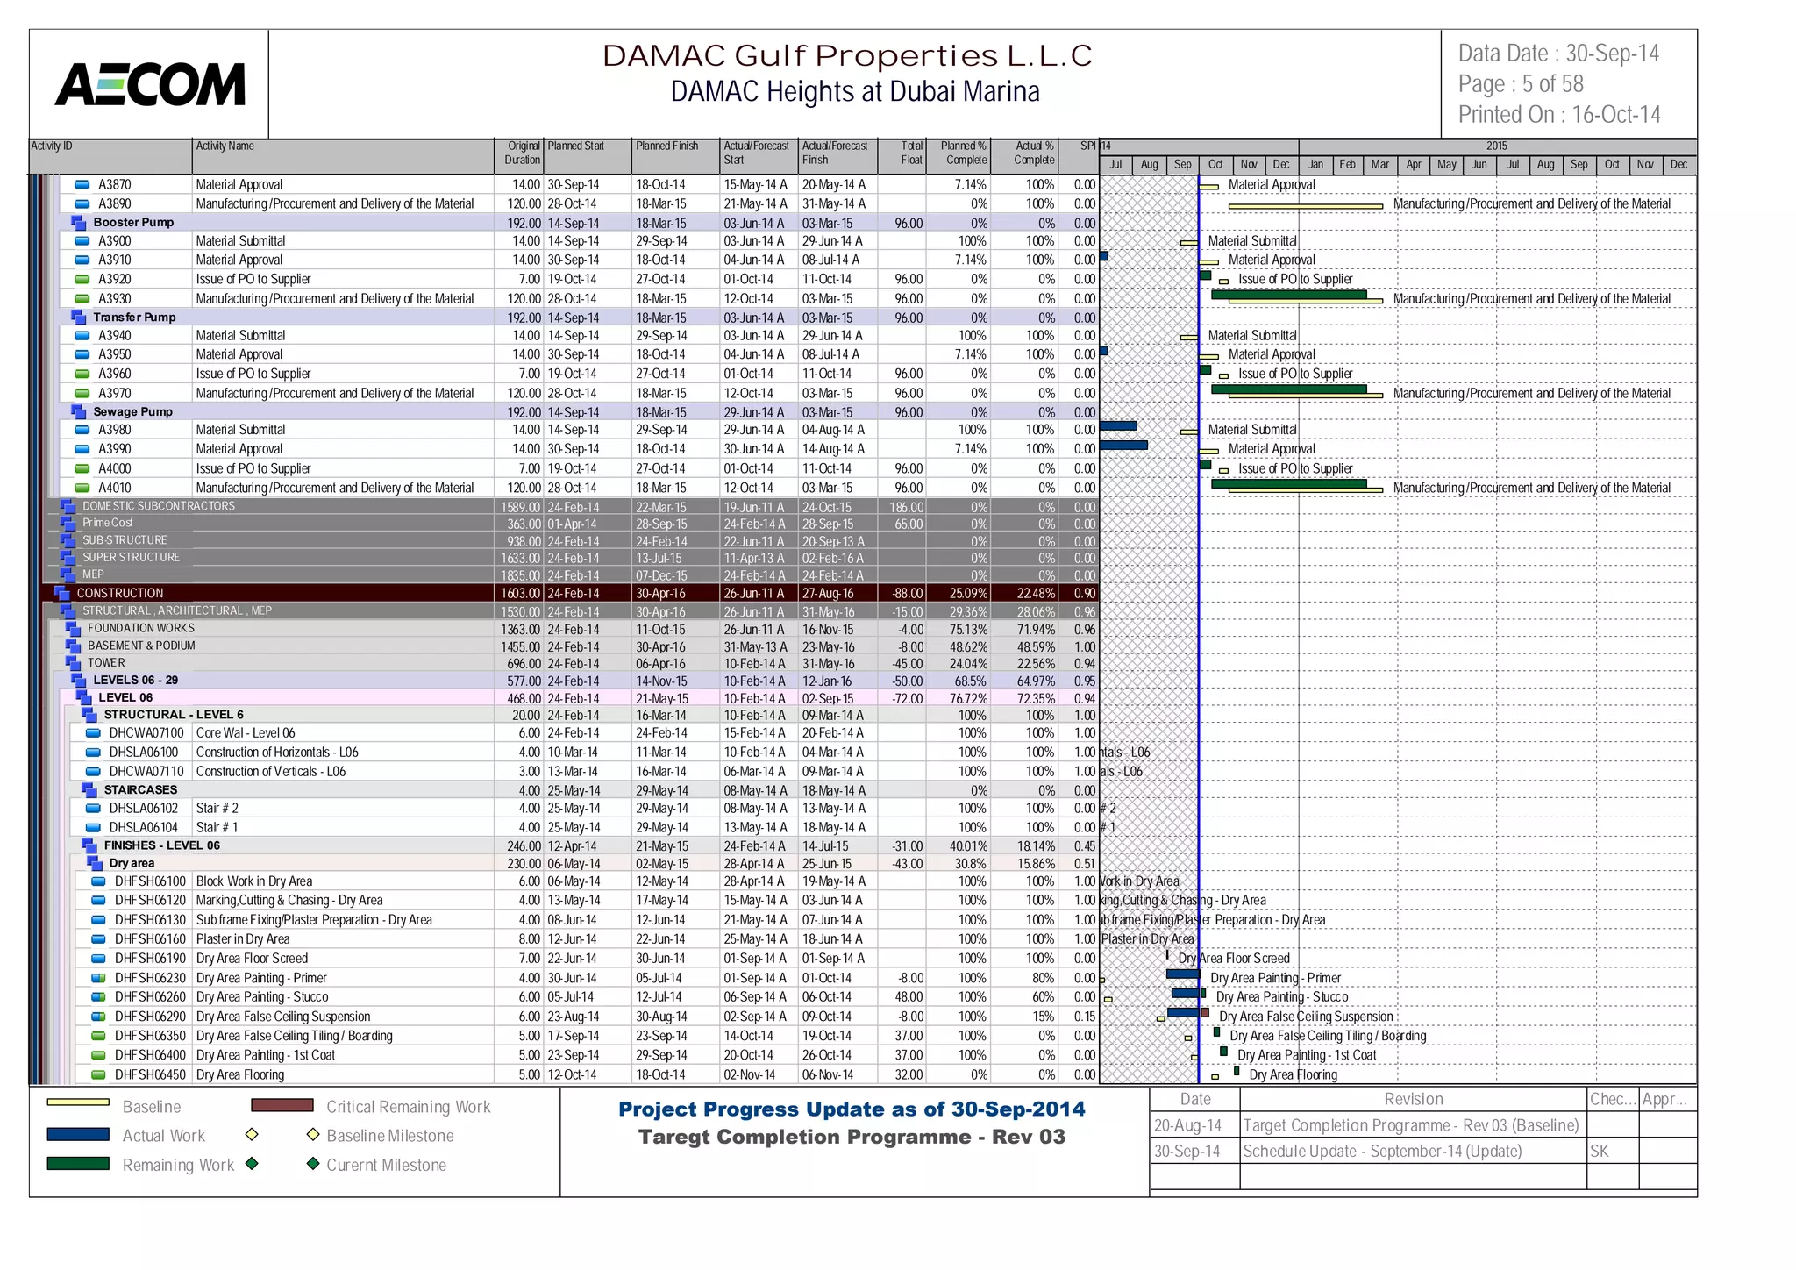1796x1270 pixels.
Task: Click the DAMAC Heights at Dubai Marina heading
Action: (x=855, y=92)
